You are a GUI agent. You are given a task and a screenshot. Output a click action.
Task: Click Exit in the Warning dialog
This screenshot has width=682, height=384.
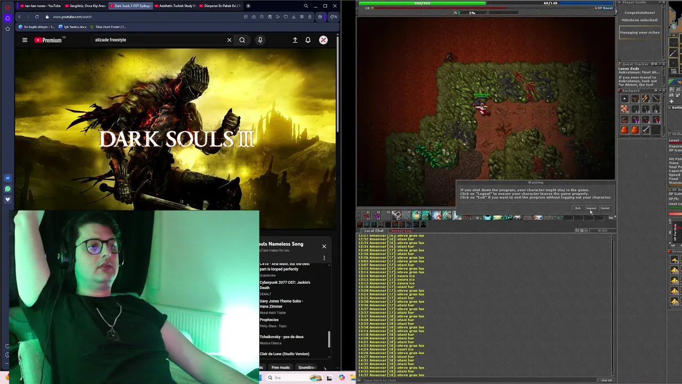tap(578, 208)
